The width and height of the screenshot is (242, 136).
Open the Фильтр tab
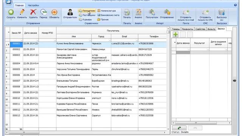pyautogui.click(x=211, y=29)
